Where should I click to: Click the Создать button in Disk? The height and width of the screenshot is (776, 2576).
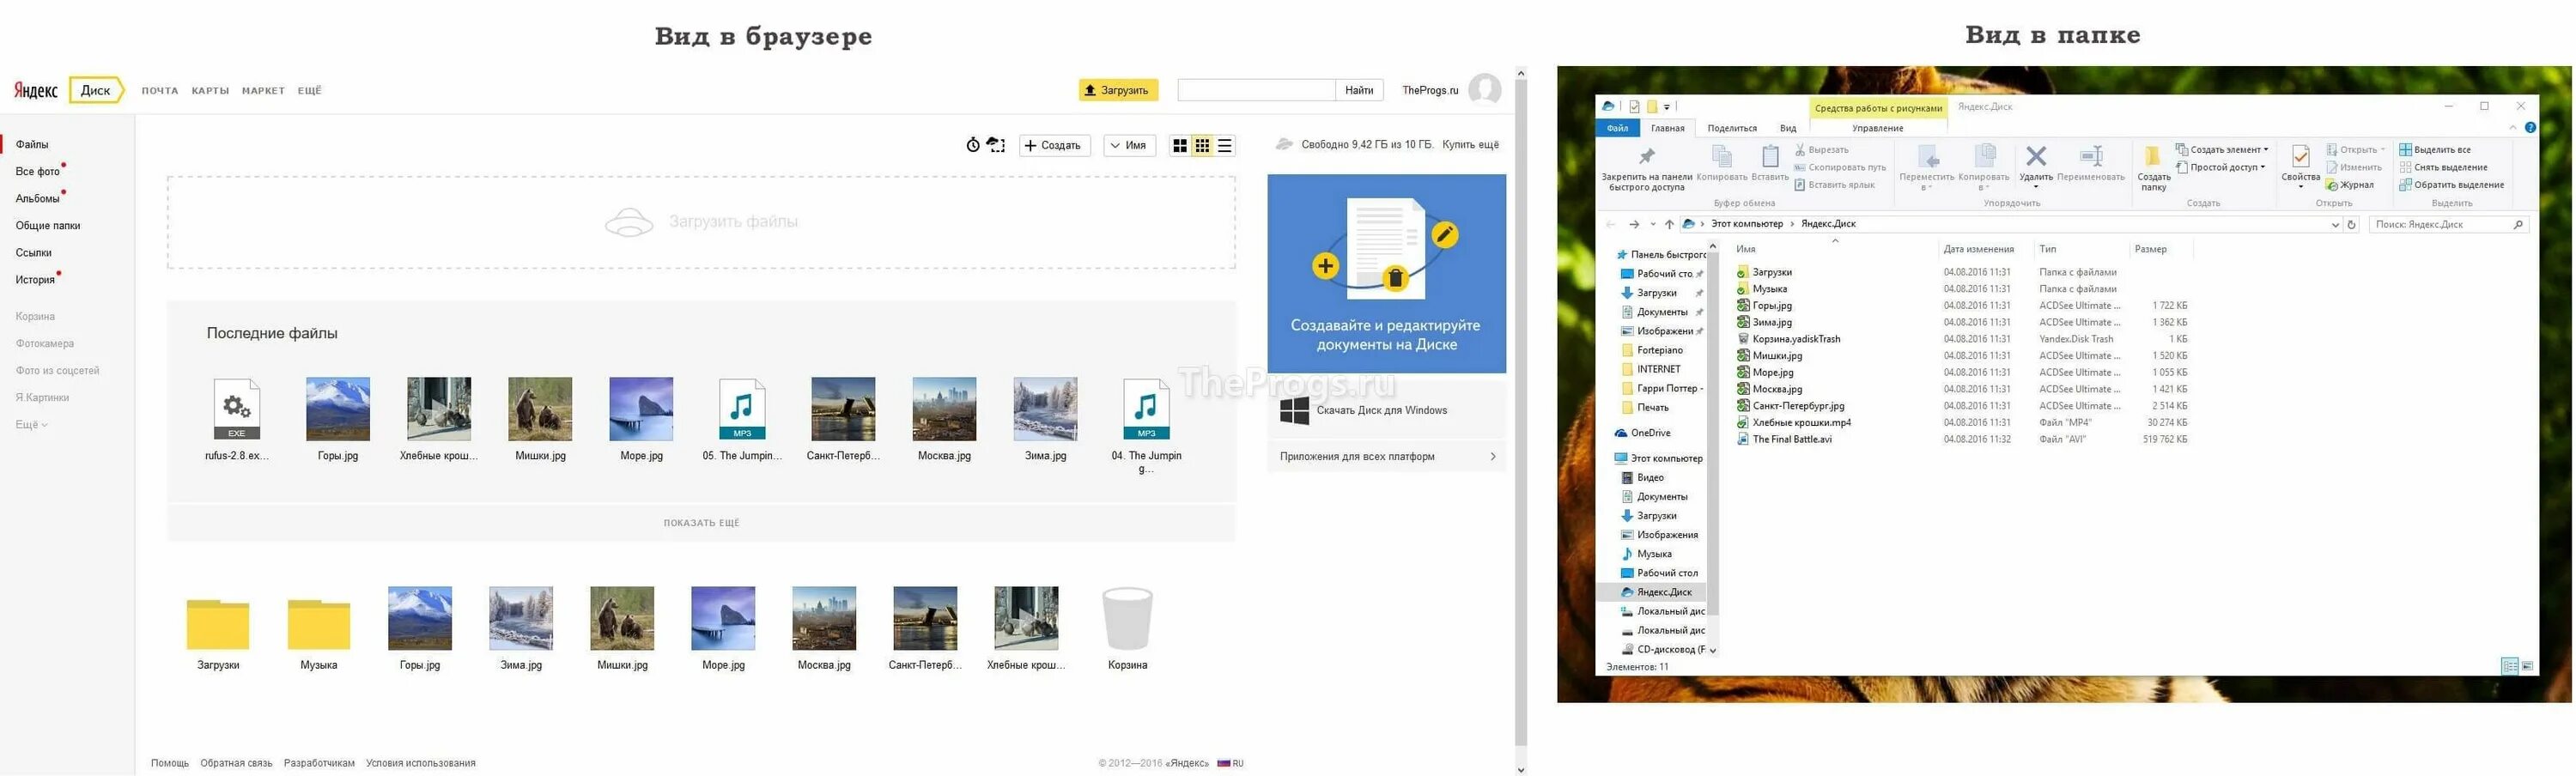tap(1054, 145)
